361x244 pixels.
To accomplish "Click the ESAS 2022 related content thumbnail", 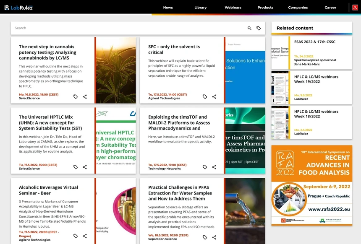I will point(280,53).
